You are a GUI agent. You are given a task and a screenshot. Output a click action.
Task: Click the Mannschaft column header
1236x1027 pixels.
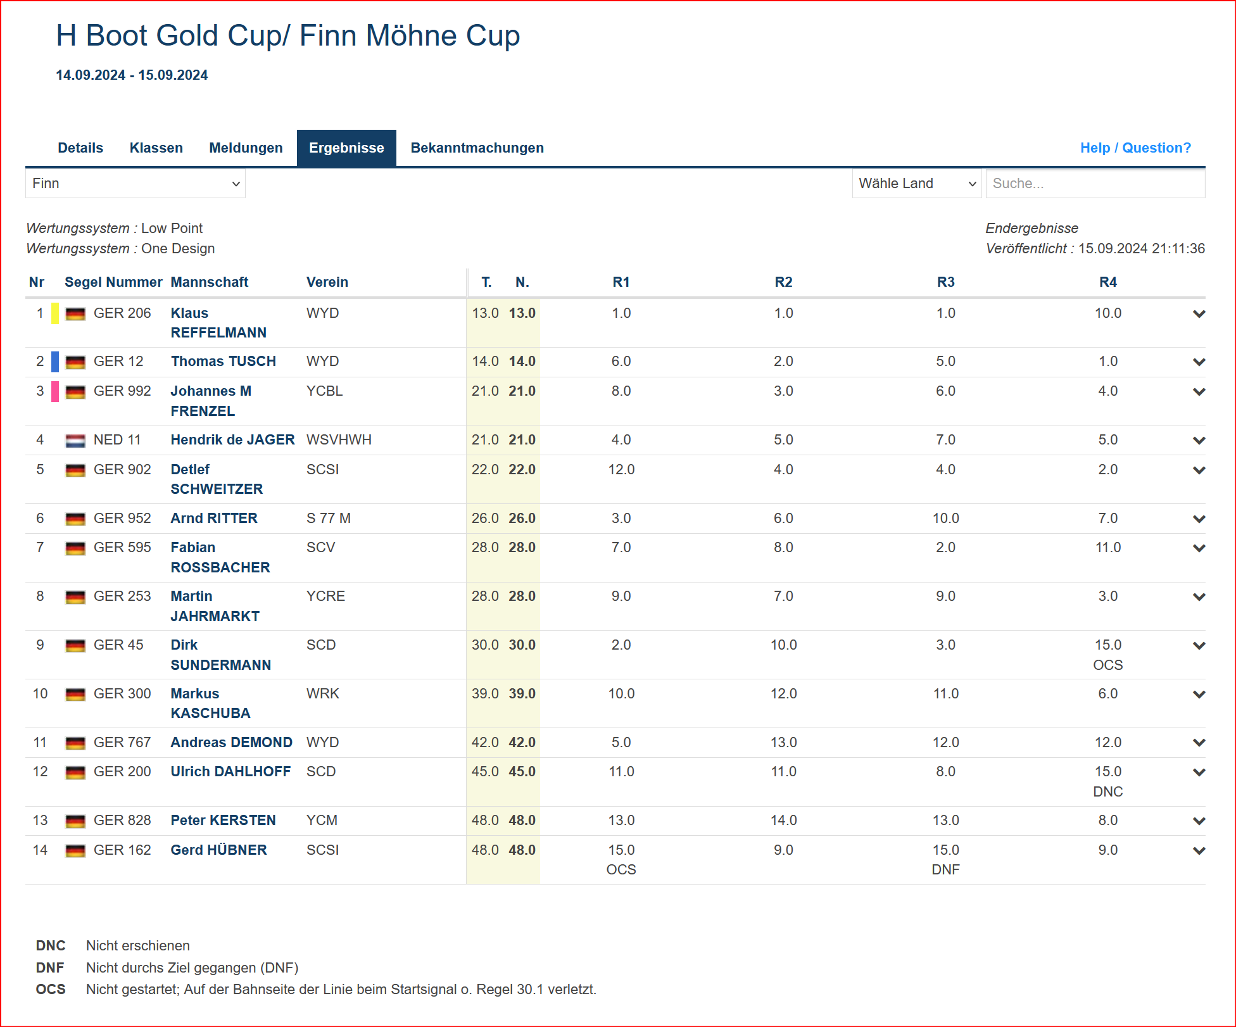click(x=209, y=282)
